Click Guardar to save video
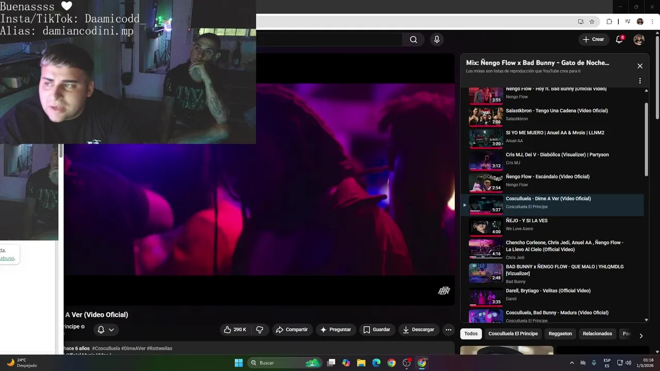 (376, 330)
